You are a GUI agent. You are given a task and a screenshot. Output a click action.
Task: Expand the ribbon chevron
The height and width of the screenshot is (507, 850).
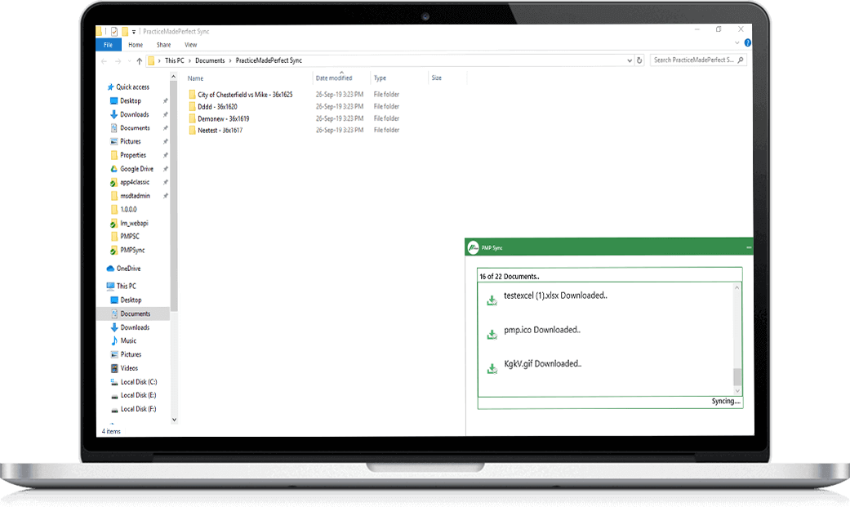(737, 42)
